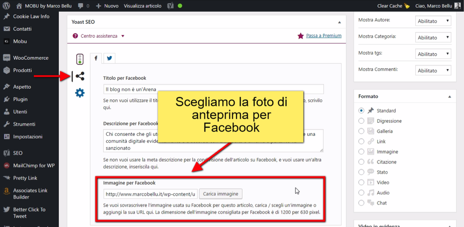Switch to the Twitter tab

(110, 58)
